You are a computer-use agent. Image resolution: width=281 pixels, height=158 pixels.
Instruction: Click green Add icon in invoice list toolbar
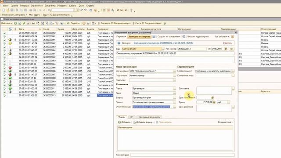click(x=16, y=23)
